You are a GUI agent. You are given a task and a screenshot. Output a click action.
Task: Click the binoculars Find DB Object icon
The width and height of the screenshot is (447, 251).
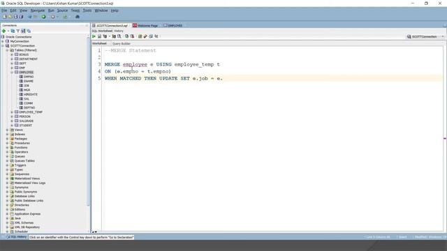click(78, 17)
